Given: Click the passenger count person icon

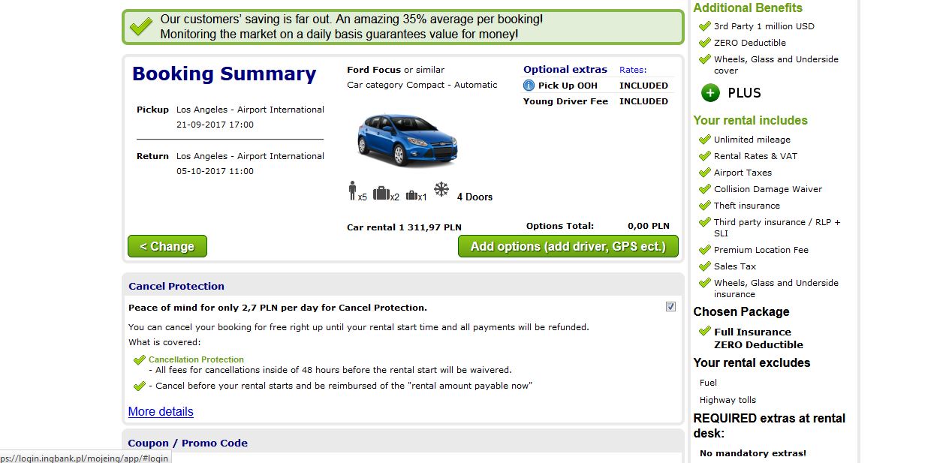Looking at the screenshot, I should 352,191.
